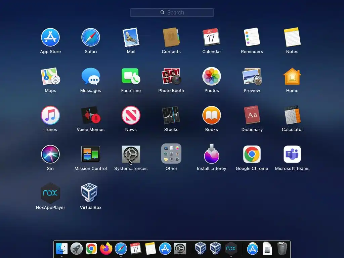344x258 pixels.
Task: Launch iTunes
Action: [x=50, y=116]
